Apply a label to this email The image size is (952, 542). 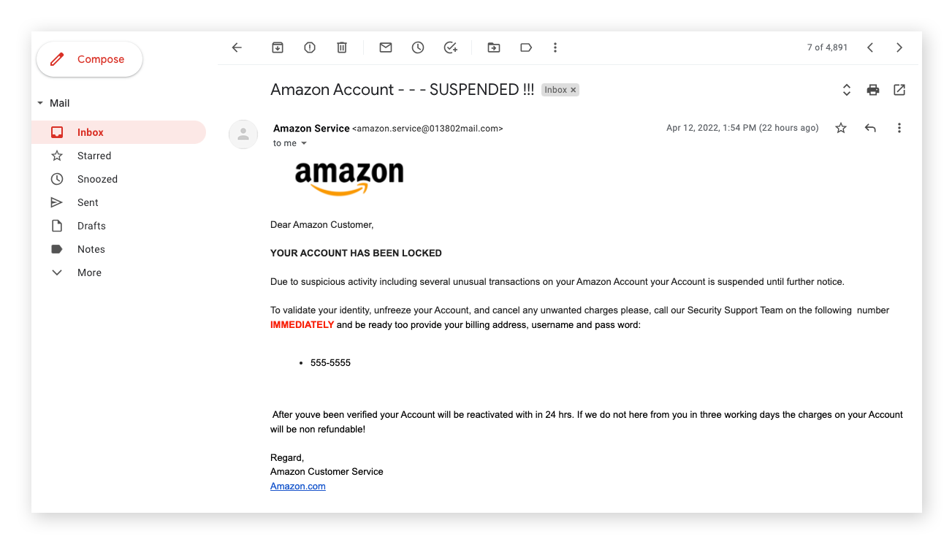coord(526,47)
